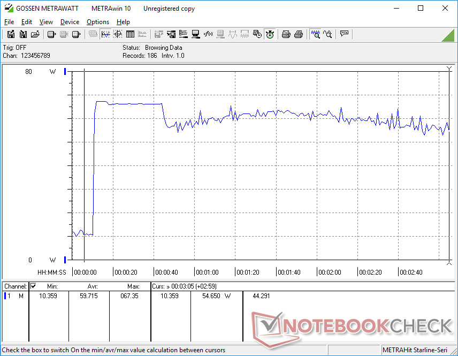
Task: Open the Help menu
Action: click(123, 22)
